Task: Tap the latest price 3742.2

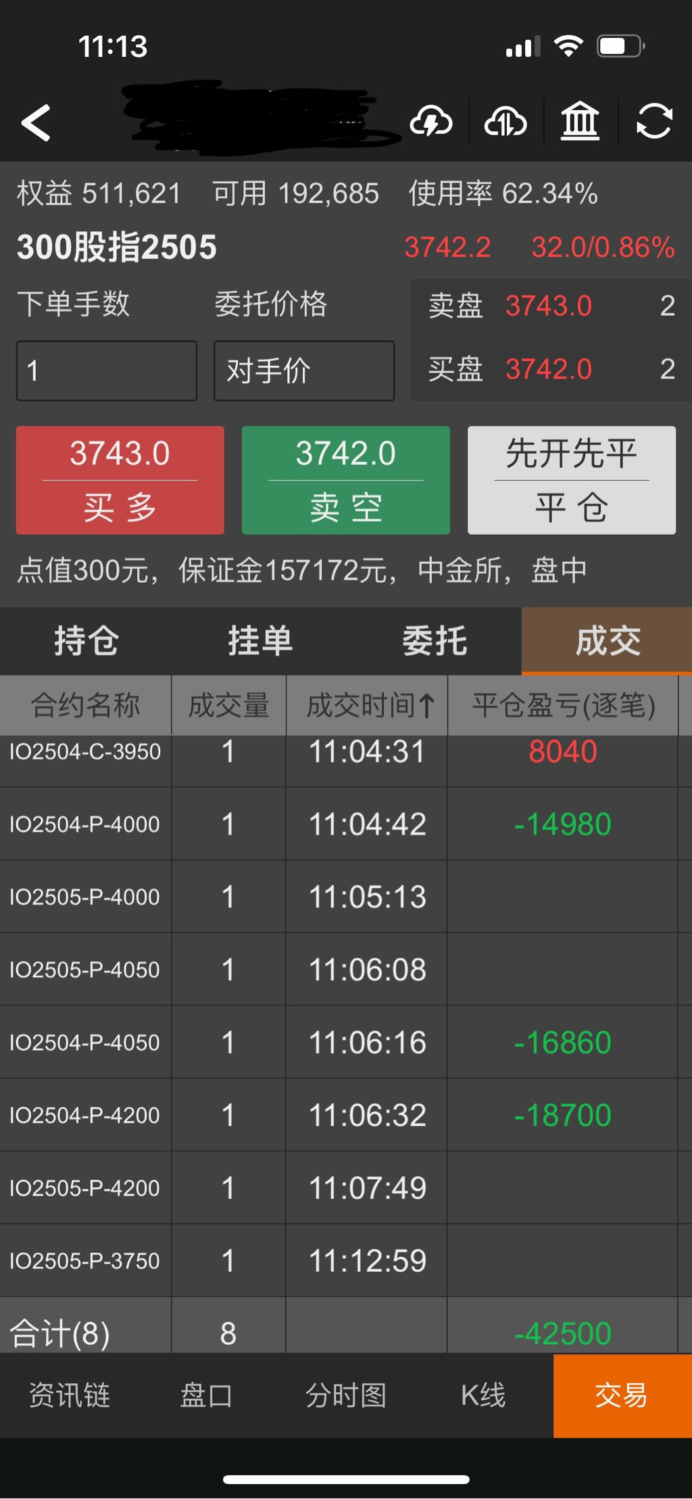Action: (447, 247)
